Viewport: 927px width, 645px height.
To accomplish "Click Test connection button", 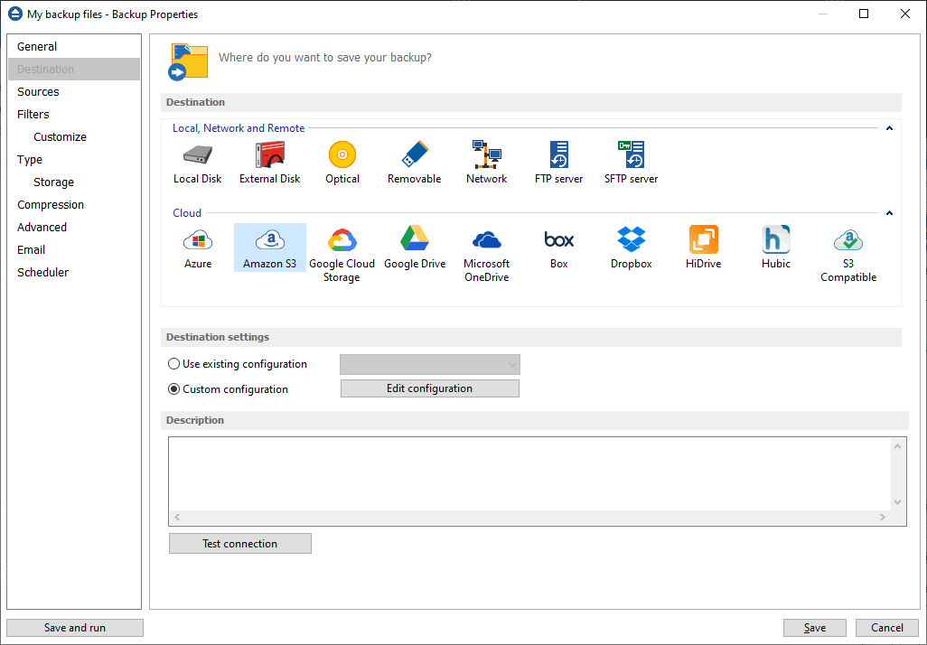I will pyautogui.click(x=240, y=543).
